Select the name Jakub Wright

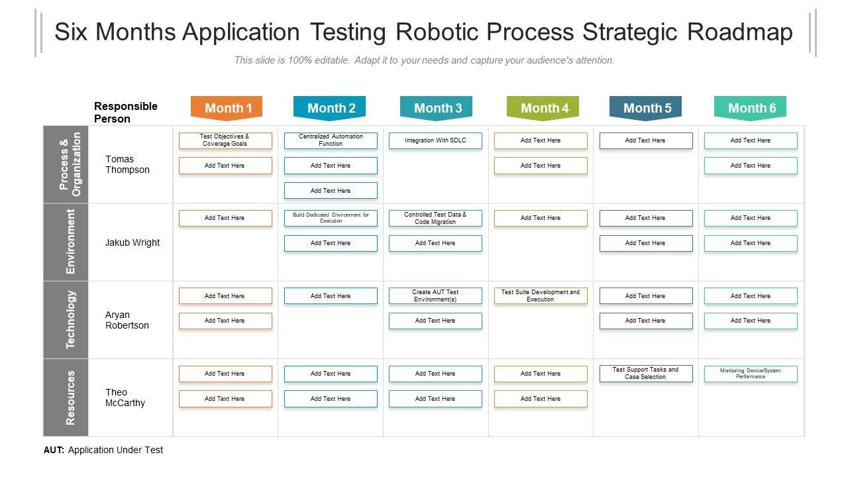132,242
